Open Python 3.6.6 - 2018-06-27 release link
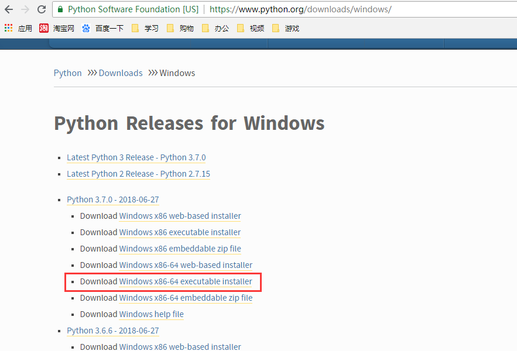The width and height of the screenshot is (517, 351). (x=113, y=331)
